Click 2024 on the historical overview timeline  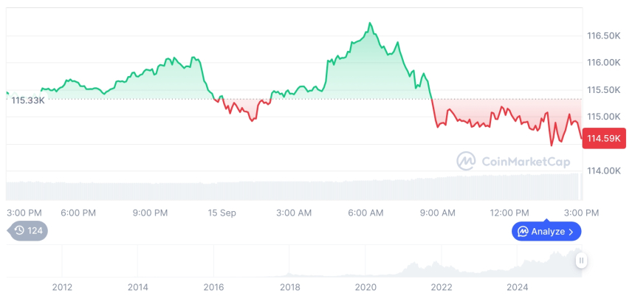click(518, 286)
